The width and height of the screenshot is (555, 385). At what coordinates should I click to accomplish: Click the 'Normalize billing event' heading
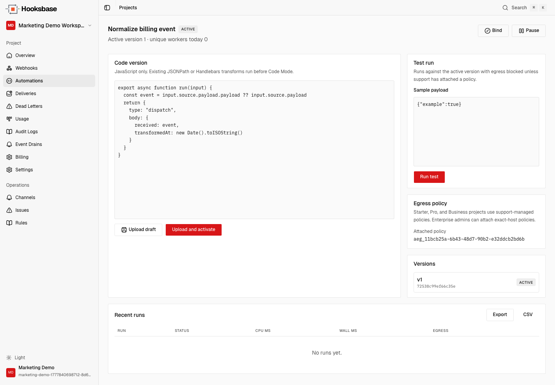(141, 29)
